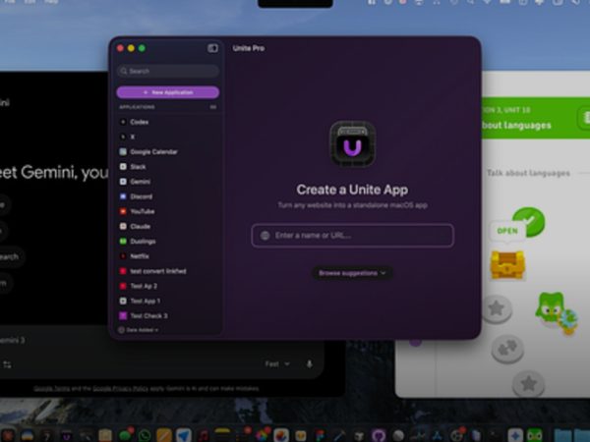Toggle the sidebar panel icon in Unite
Image resolution: width=590 pixels, height=442 pixels.
coord(212,48)
